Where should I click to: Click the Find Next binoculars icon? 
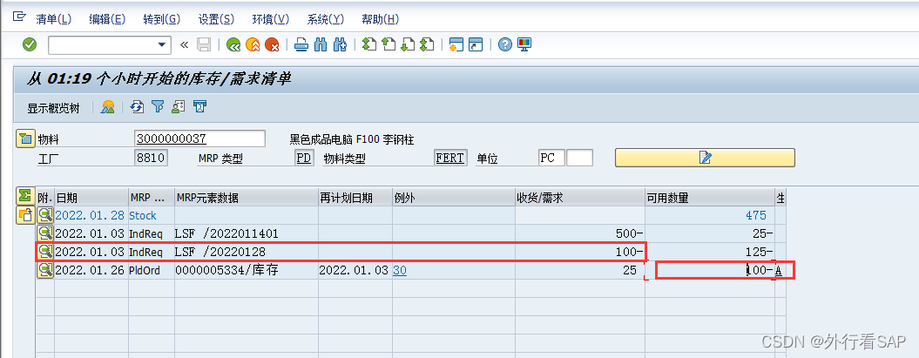[340, 44]
